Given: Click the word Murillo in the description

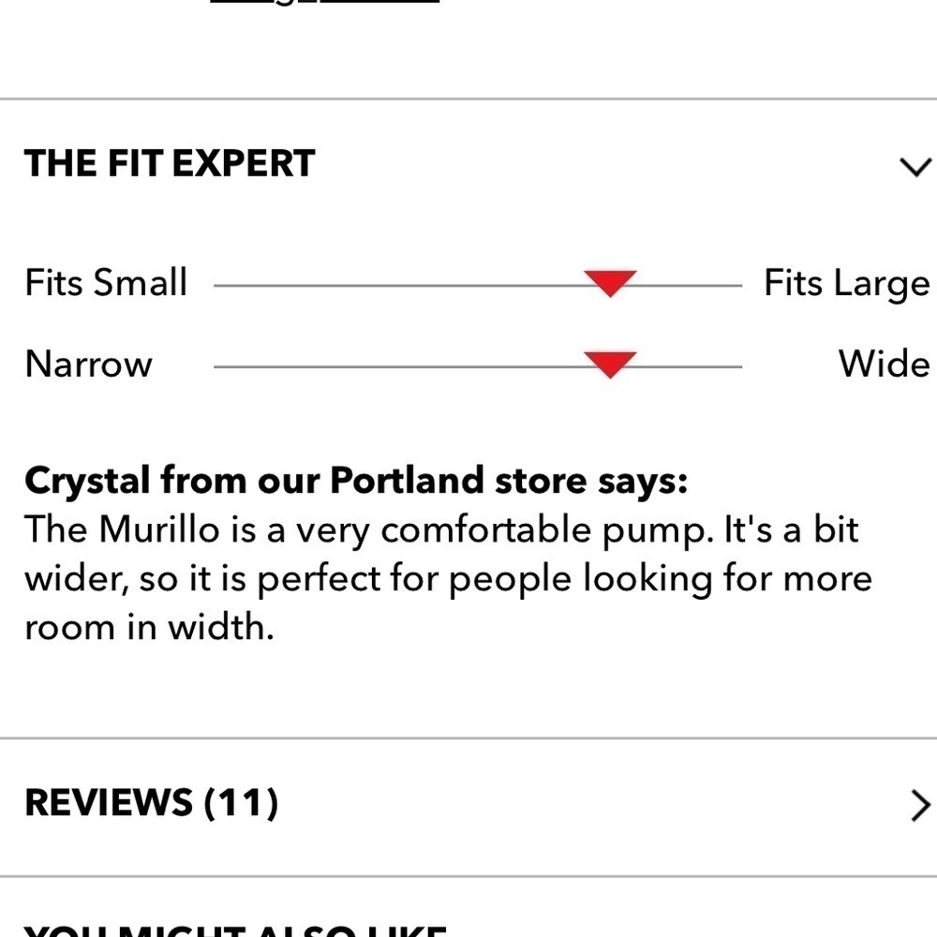Looking at the screenshot, I should tap(159, 530).
